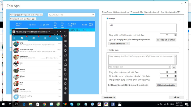Open the Tý Tý chat in Zalo
191x107 pixels.
(37, 44)
